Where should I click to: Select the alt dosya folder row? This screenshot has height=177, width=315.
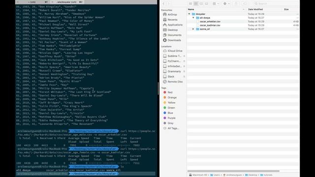(x=243, y=18)
